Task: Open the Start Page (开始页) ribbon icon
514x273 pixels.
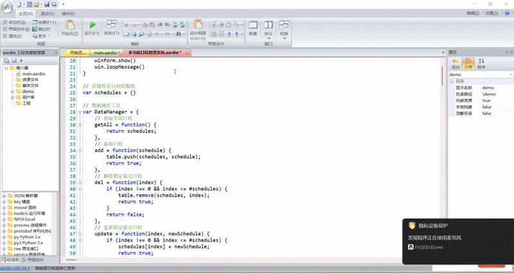Action: (68, 27)
